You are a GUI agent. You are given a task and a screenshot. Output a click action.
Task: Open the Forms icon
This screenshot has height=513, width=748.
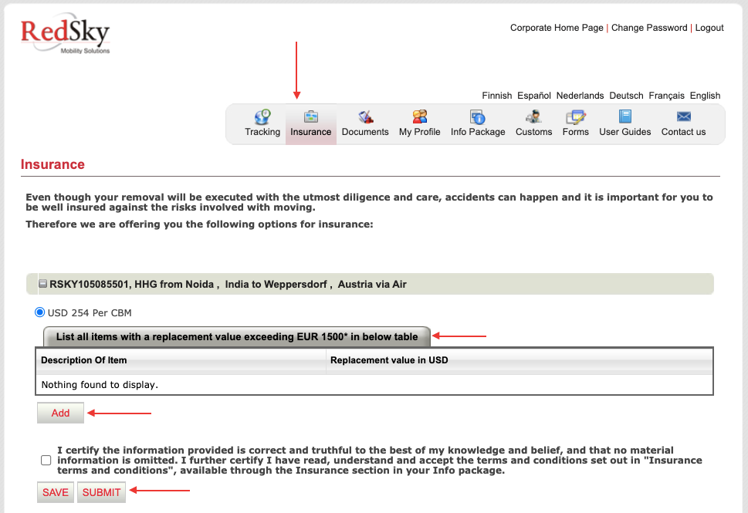(575, 116)
